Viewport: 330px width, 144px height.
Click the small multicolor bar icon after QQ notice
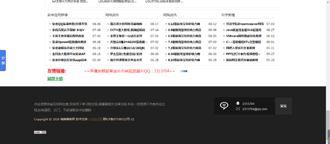[x=184, y=71]
